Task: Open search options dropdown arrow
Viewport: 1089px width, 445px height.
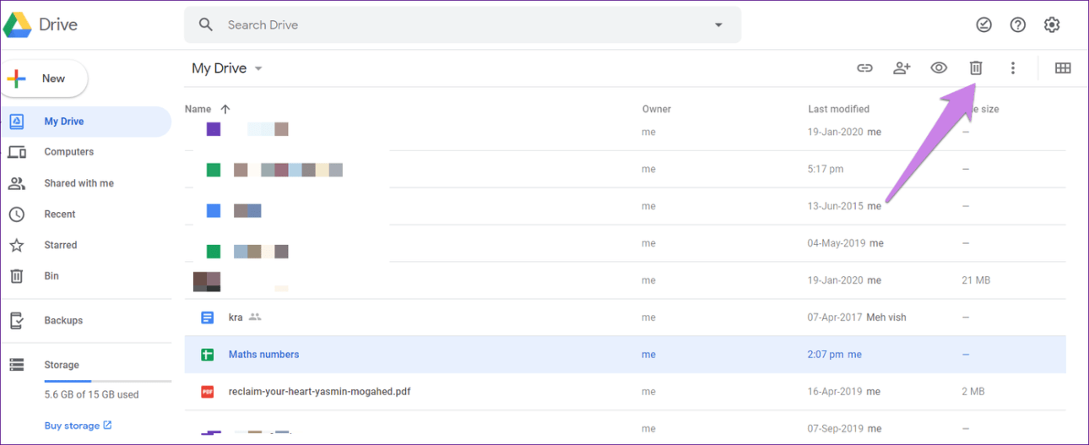Action: pyautogui.click(x=718, y=25)
